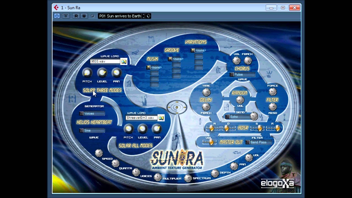Click the Sun Ra Ambient Texture Generator logo
352x198 pixels.
pos(177,159)
